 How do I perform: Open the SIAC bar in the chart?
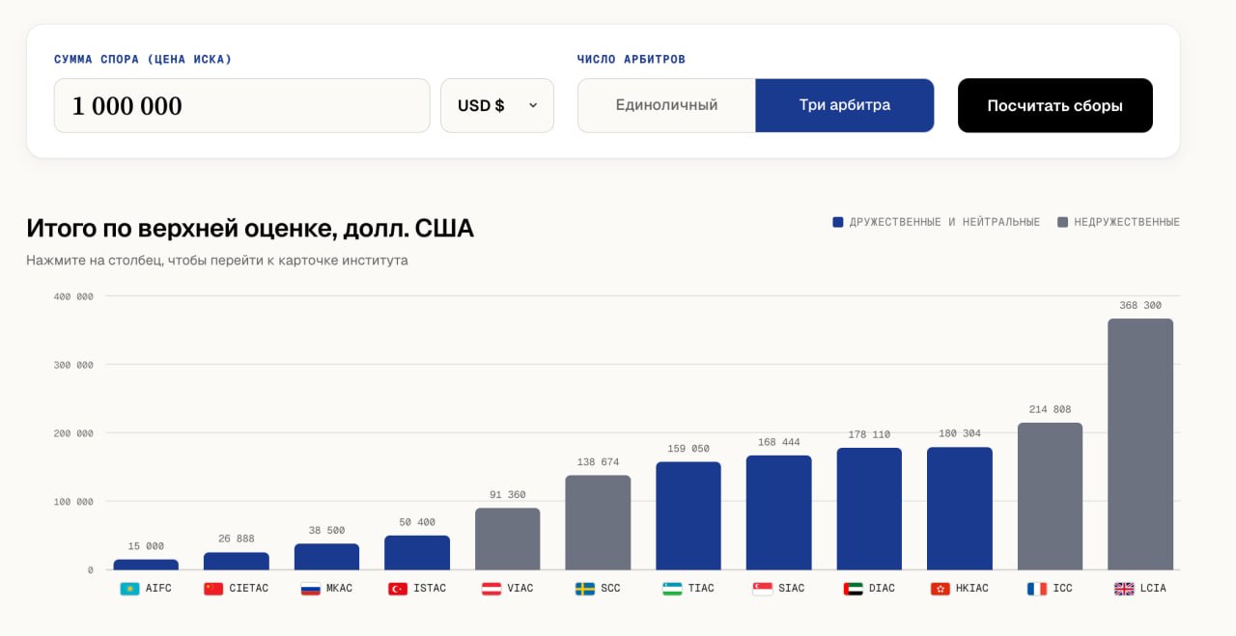(779, 512)
